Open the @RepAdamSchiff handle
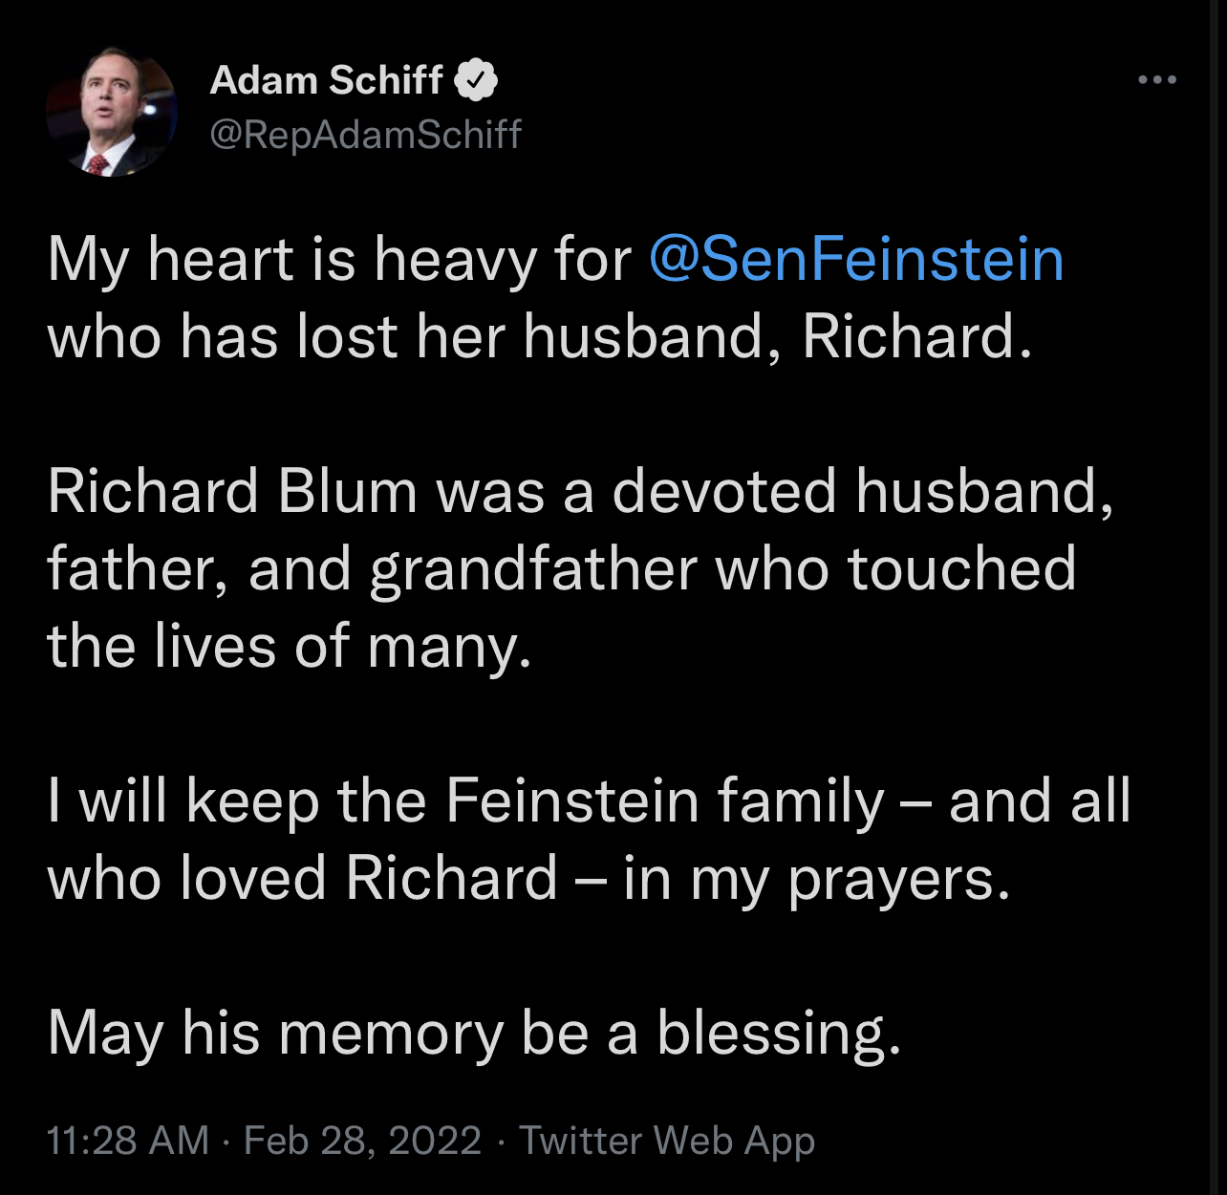This screenshot has height=1195, width=1227. pos(365,135)
